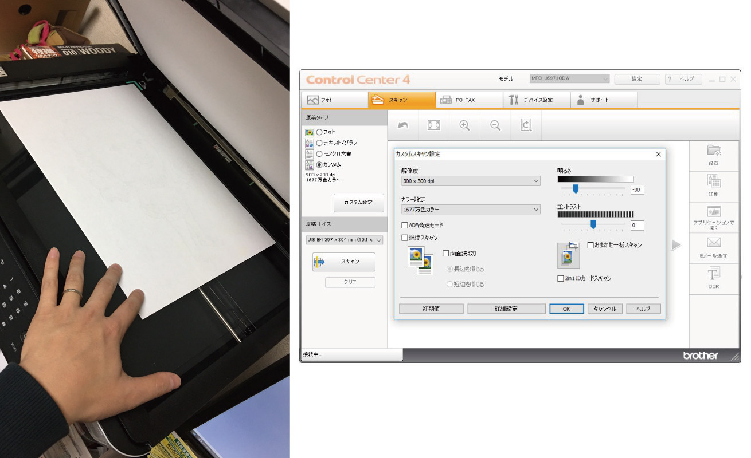
Task: Switch to the フォト tab
Action: coord(335,100)
